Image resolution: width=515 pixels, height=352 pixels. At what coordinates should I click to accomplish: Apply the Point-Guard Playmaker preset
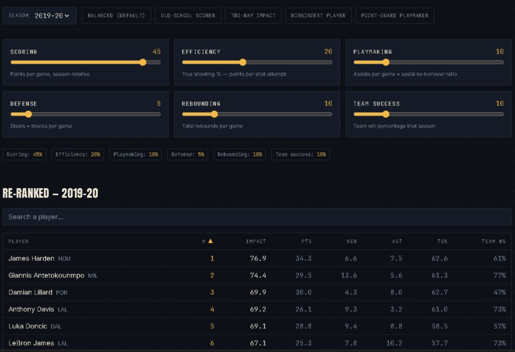point(394,15)
